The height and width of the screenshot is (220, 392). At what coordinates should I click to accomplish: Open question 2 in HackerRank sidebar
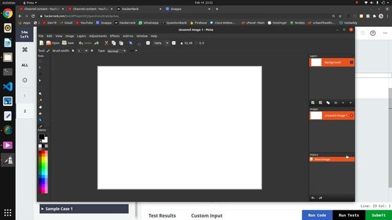tap(24, 111)
